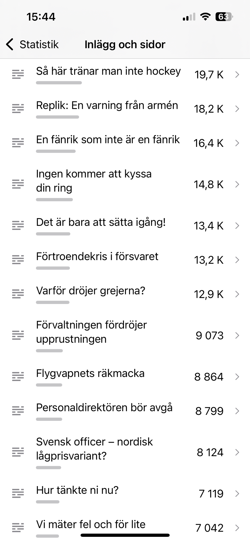Tap the 19,7 K view count
The image size is (250, 542).
tap(209, 75)
